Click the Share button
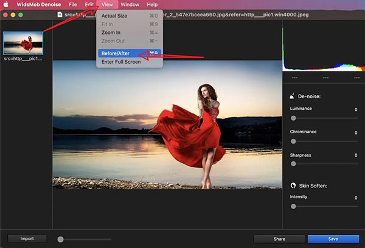The width and height of the screenshot is (365, 248). tap(279, 239)
